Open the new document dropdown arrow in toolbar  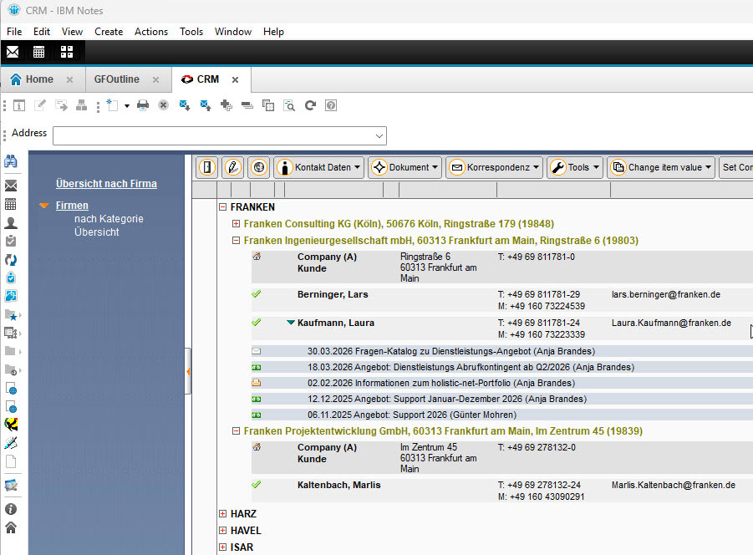click(127, 106)
